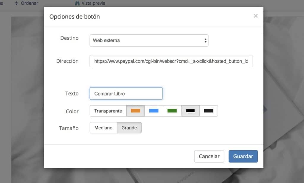Click the binoculars icon beside Vista previa
The image size is (304, 183).
click(77, 3)
